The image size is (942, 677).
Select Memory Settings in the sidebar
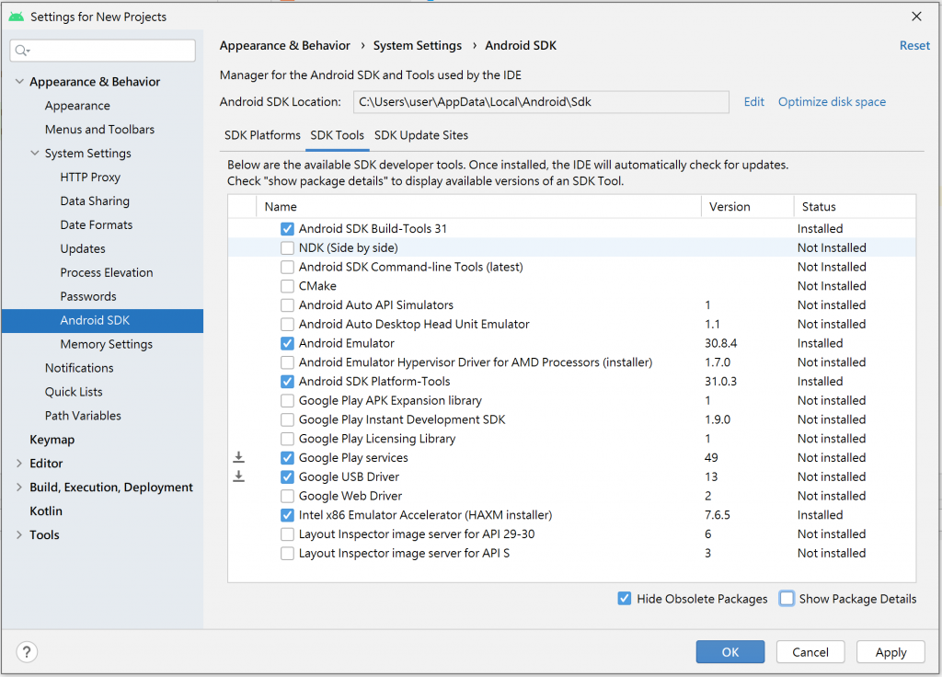click(x=107, y=344)
